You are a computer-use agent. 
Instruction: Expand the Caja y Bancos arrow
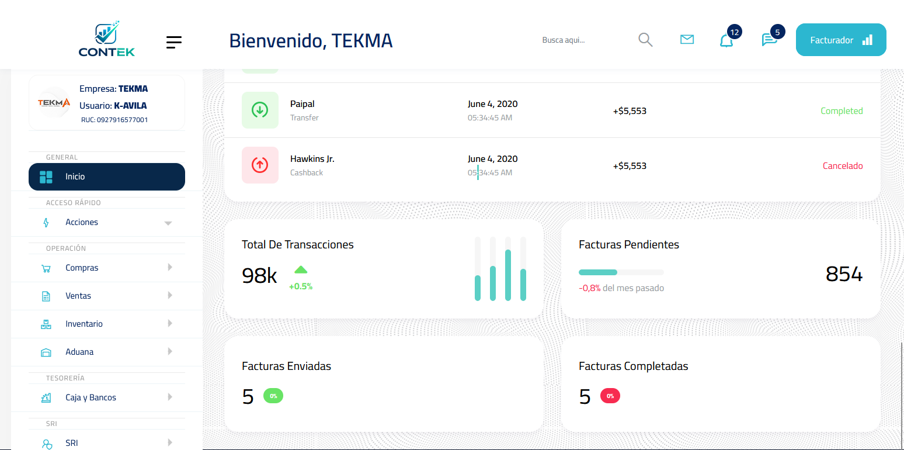coord(170,397)
